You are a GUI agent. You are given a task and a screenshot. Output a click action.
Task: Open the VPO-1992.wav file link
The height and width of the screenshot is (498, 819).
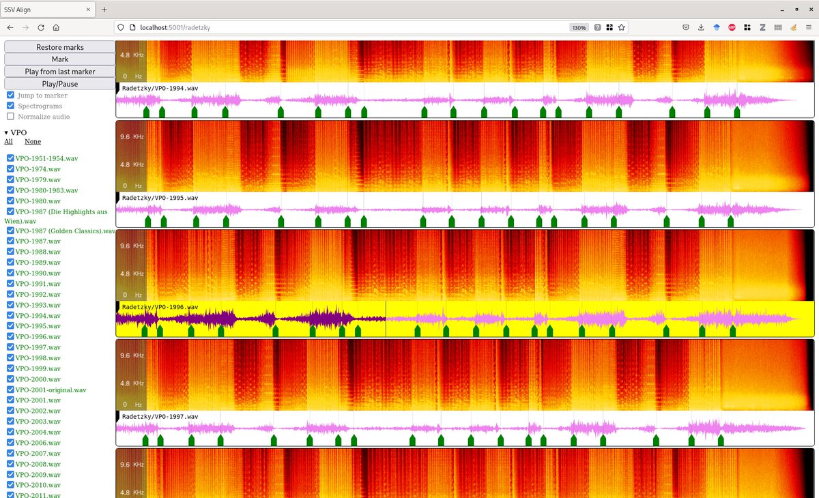click(38, 294)
